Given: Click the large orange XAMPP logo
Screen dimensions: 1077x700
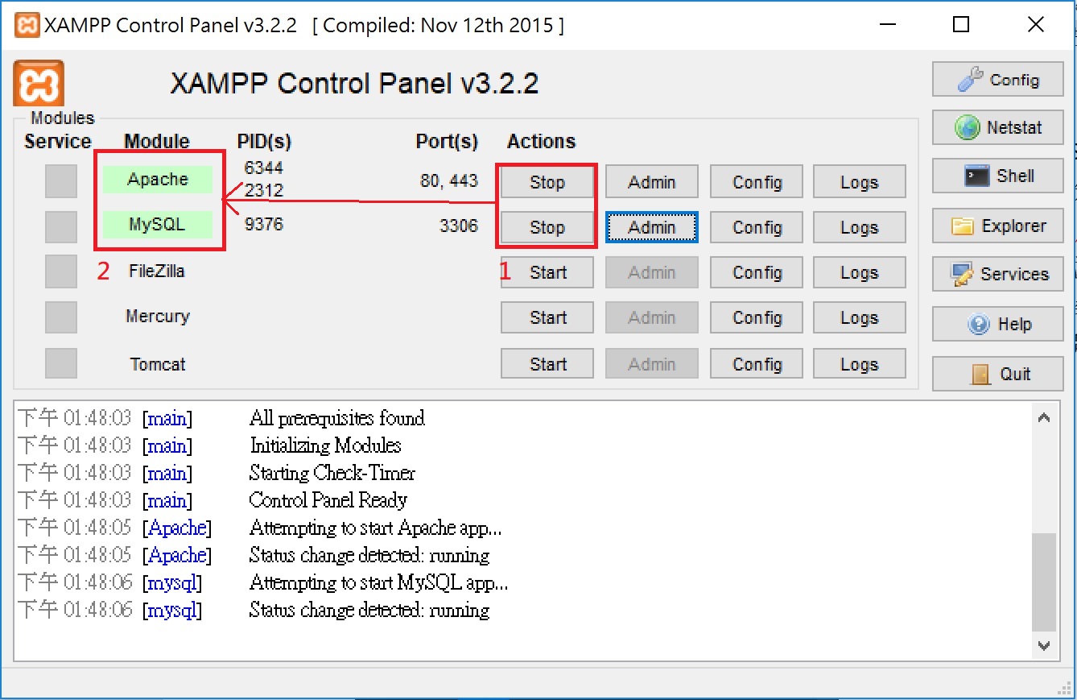Looking at the screenshot, I should (38, 84).
